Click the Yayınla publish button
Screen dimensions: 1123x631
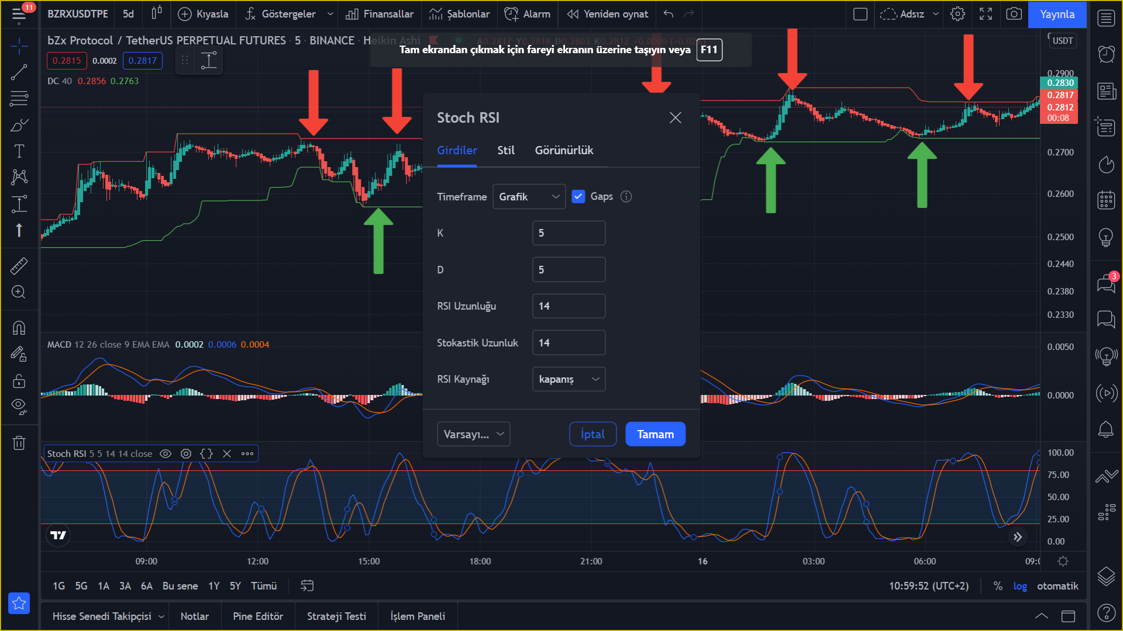[1057, 14]
